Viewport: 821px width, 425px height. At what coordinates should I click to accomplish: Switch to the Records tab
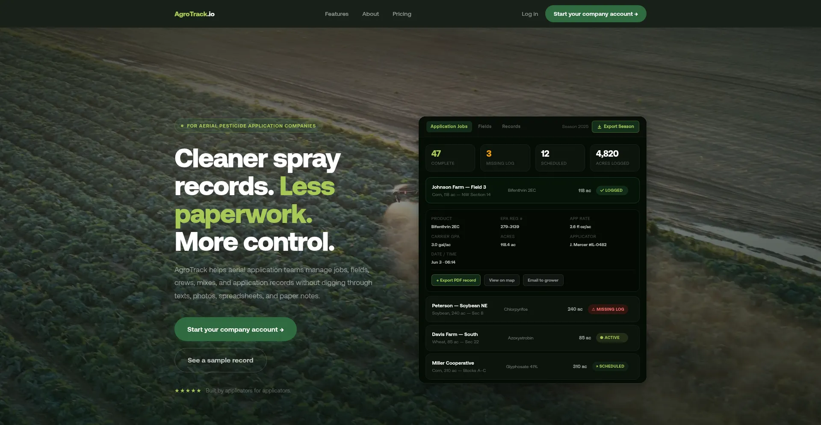click(x=511, y=127)
